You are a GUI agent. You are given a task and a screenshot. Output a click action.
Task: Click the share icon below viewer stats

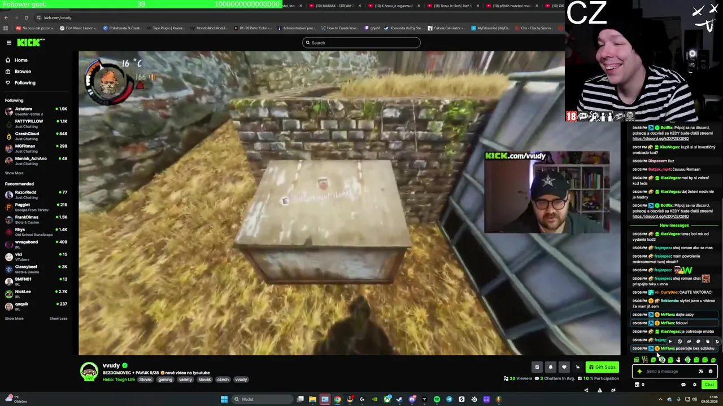pyautogui.click(x=586, y=390)
